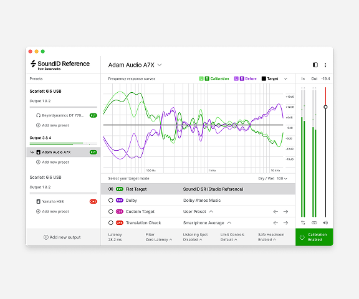Open the Limit Controls Default menu
The width and height of the screenshot is (359, 299).
(x=232, y=237)
